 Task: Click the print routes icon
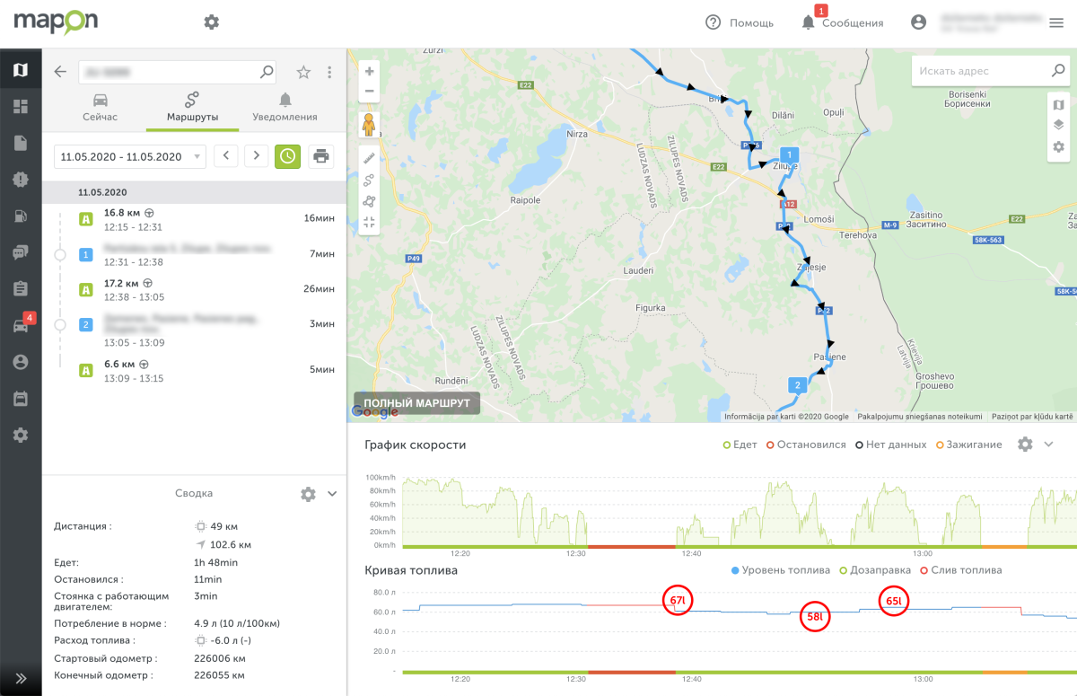pos(320,156)
